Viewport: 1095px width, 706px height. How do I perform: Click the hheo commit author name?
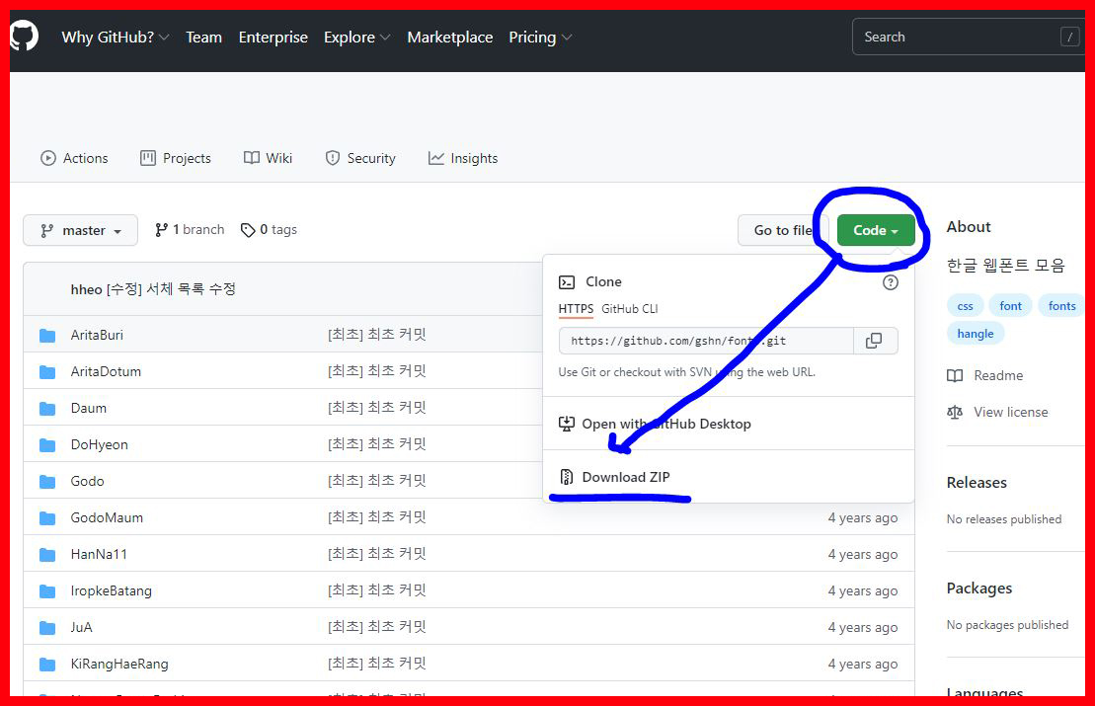click(x=87, y=289)
